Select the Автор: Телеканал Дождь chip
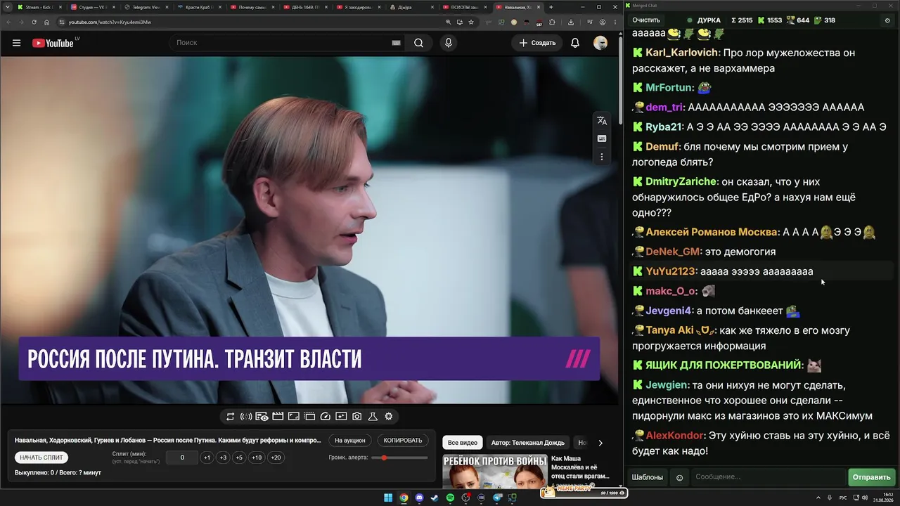Viewport: 900px width, 506px height. [x=528, y=443]
